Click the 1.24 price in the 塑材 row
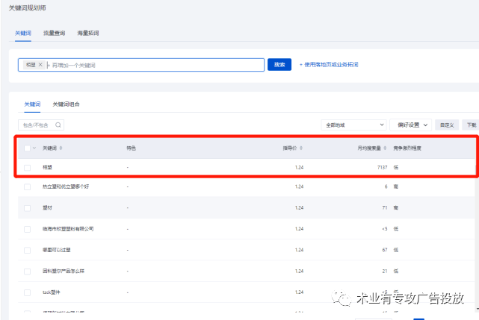The width and height of the screenshot is (479, 320). [299, 208]
